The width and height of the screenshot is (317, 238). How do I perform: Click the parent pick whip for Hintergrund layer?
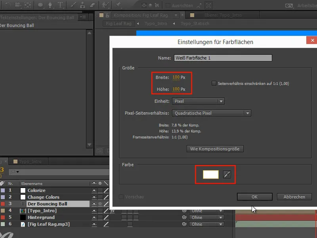184,217
